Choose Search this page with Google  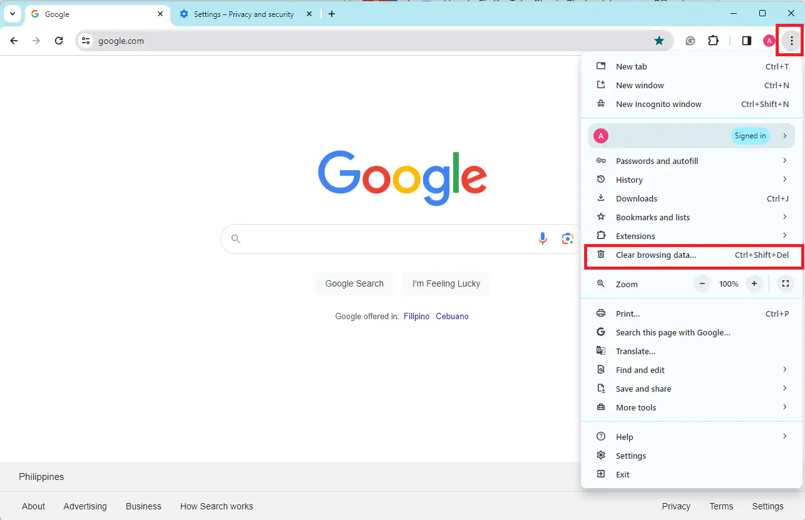pyautogui.click(x=692, y=332)
